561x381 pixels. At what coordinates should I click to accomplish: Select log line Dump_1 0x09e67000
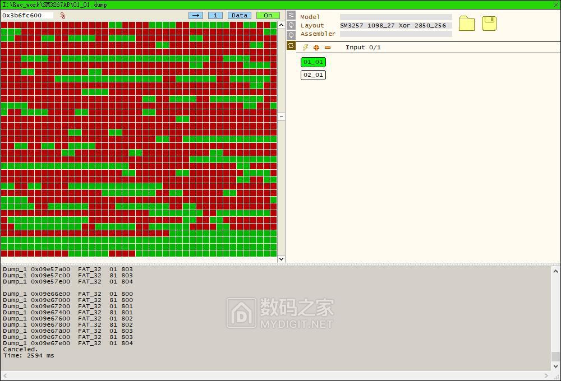(68, 300)
